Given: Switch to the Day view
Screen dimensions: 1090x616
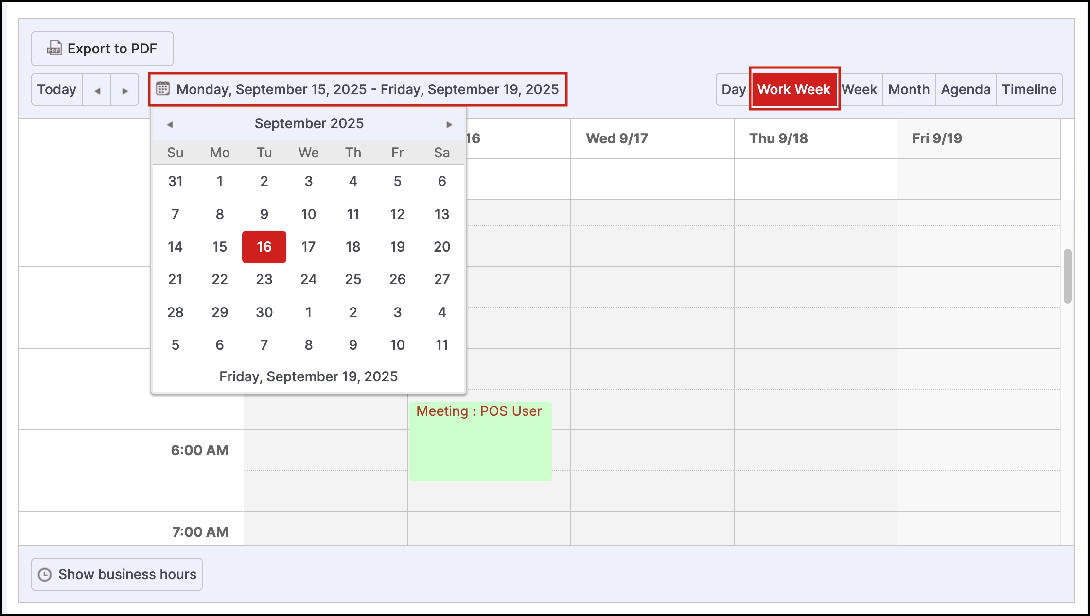Looking at the screenshot, I should point(733,89).
